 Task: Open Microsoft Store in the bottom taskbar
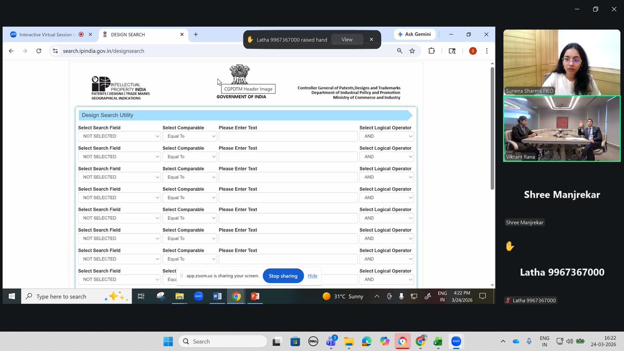(295, 342)
